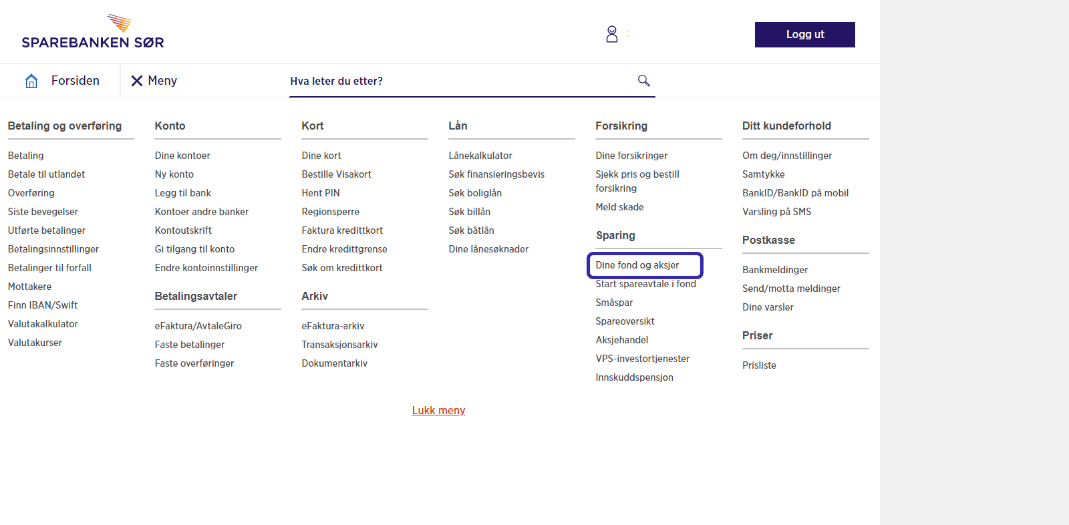Open Mottakere

click(x=29, y=287)
